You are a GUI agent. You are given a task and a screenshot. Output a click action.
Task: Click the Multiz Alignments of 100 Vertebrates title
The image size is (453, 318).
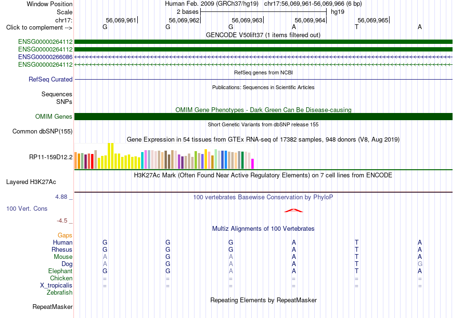click(263, 228)
